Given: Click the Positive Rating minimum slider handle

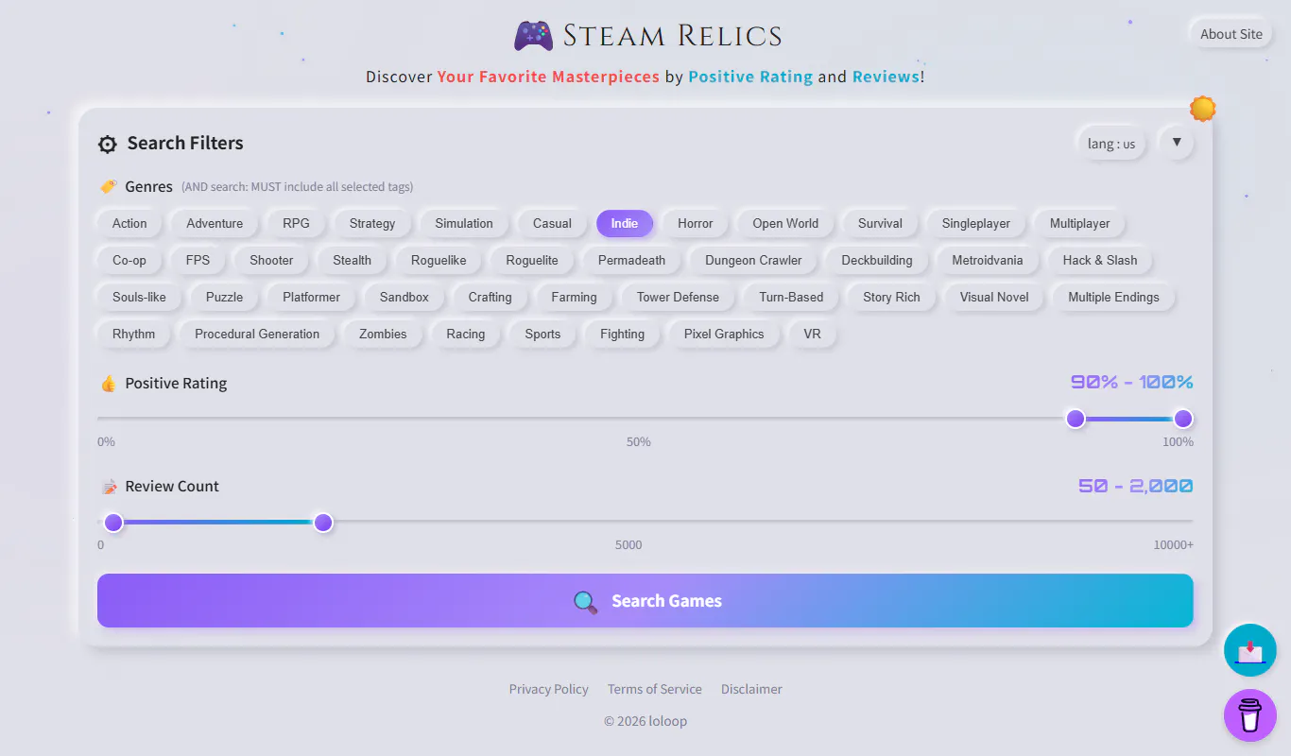Looking at the screenshot, I should [1075, 419].
